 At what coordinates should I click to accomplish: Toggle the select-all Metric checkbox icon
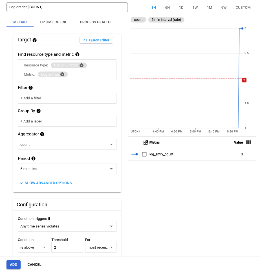pyautogui.click(x=146, y=142)
